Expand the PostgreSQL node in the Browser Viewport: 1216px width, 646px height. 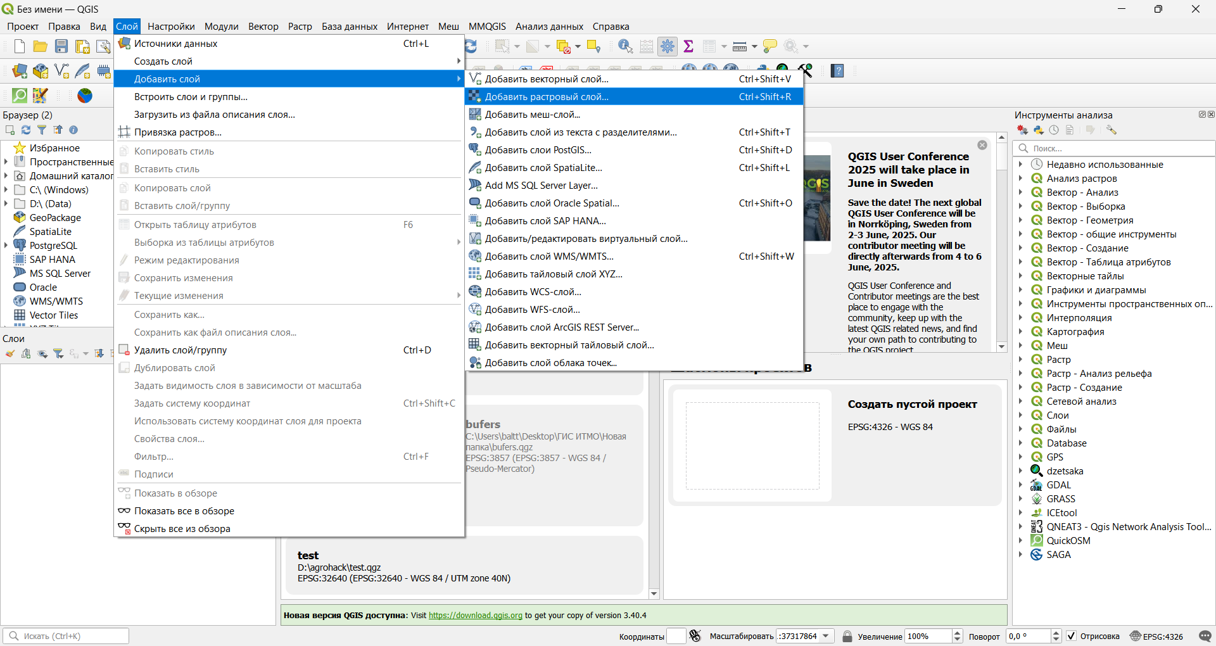6,246
